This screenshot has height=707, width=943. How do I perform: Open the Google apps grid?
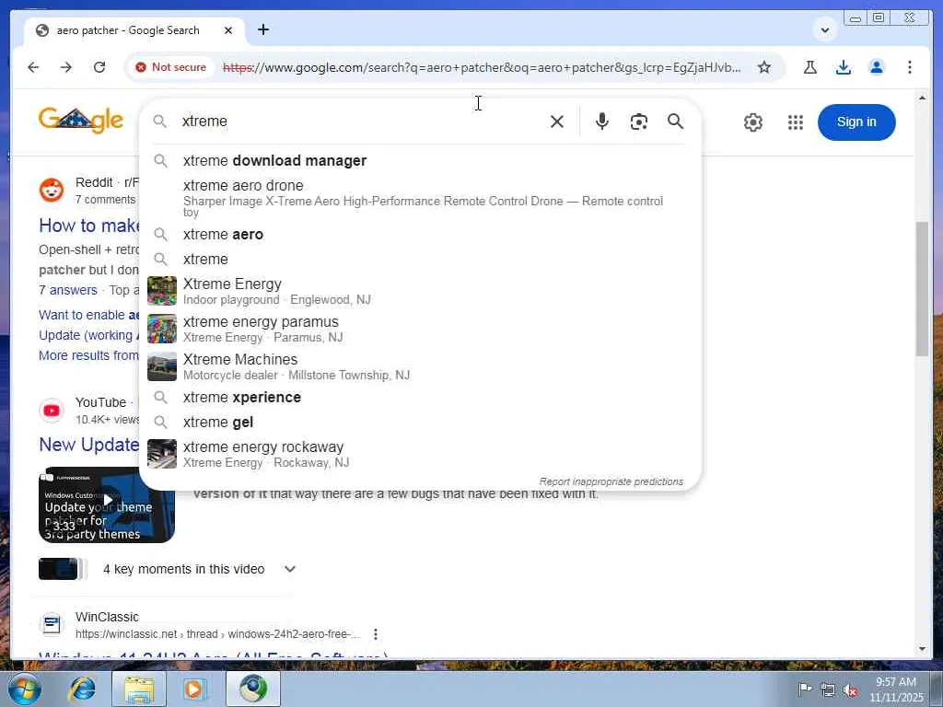[x=796, y=122]
